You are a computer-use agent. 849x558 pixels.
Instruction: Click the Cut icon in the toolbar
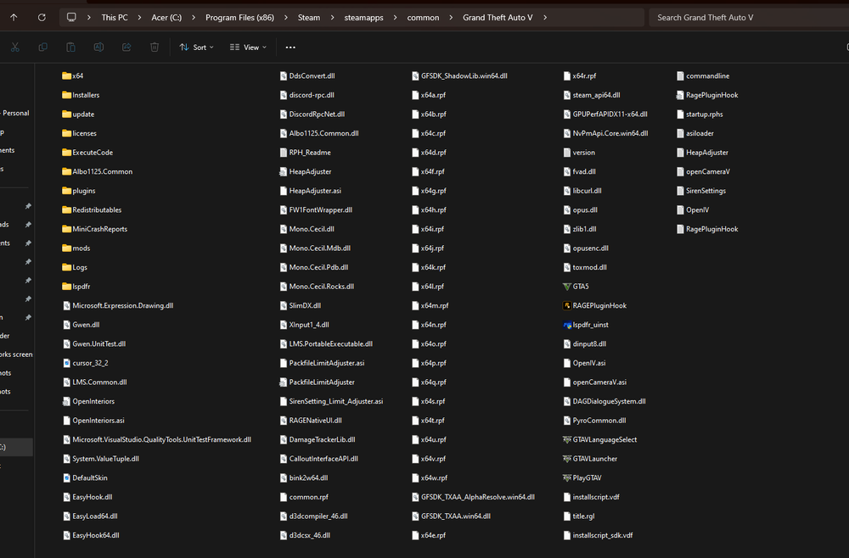(x=14, y=47)
